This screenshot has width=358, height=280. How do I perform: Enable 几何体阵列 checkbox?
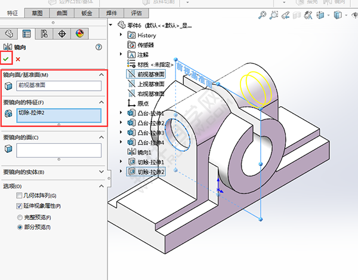(19, 195)
